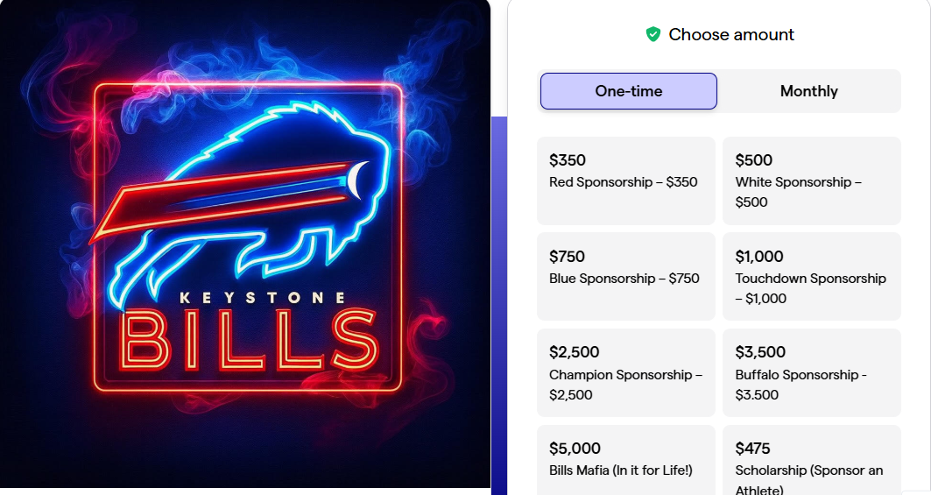Click the Choose amount heading
The image size is (931, 495).
click(x=731, y=35)
